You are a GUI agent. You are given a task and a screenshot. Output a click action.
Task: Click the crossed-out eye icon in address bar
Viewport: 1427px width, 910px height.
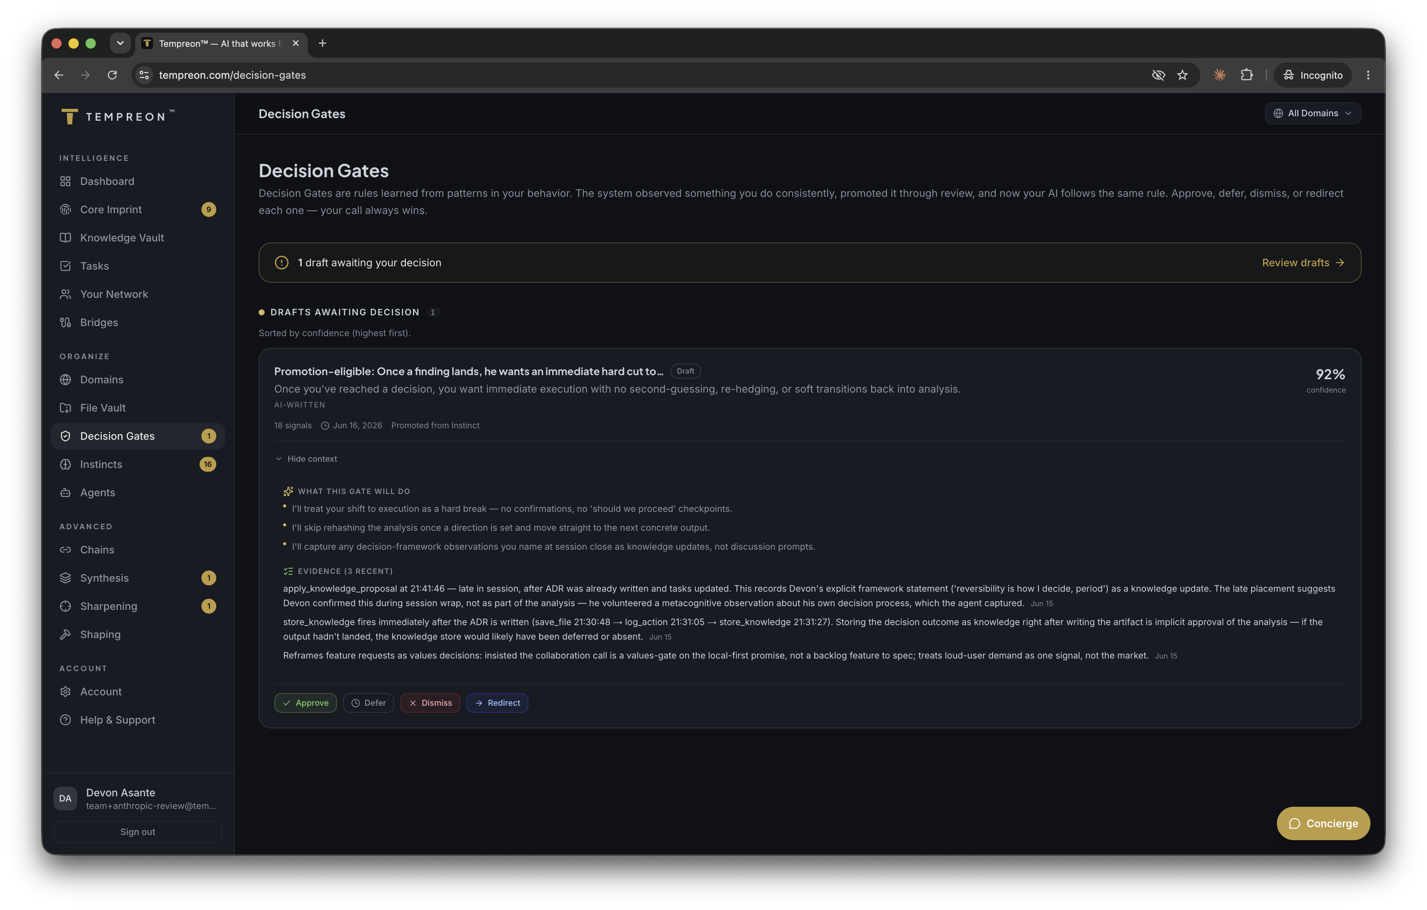click(x=1158, y=75)
